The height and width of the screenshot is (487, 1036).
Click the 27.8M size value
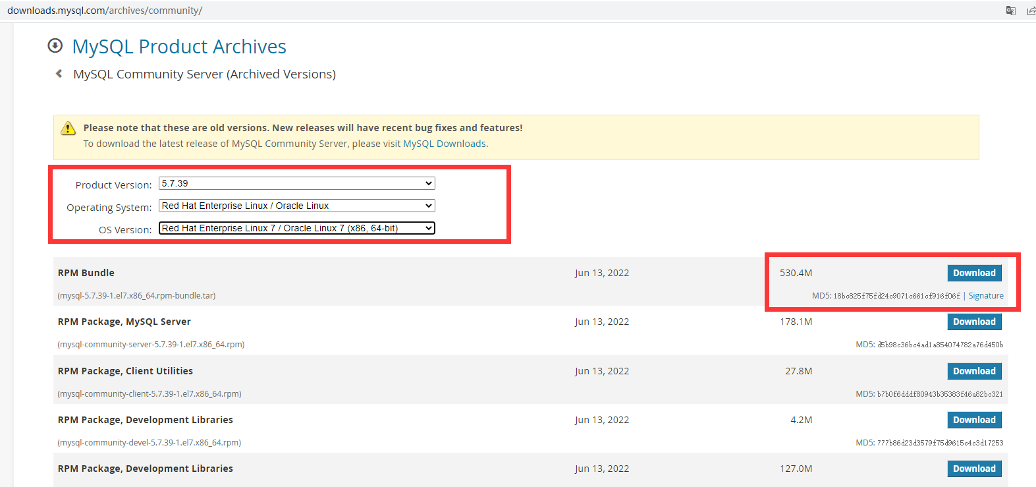point(798,371)
